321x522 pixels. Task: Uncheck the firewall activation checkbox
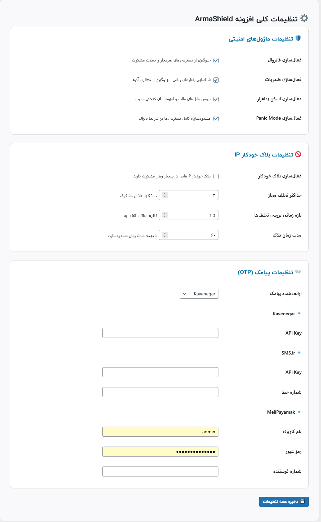coord(216,60)
